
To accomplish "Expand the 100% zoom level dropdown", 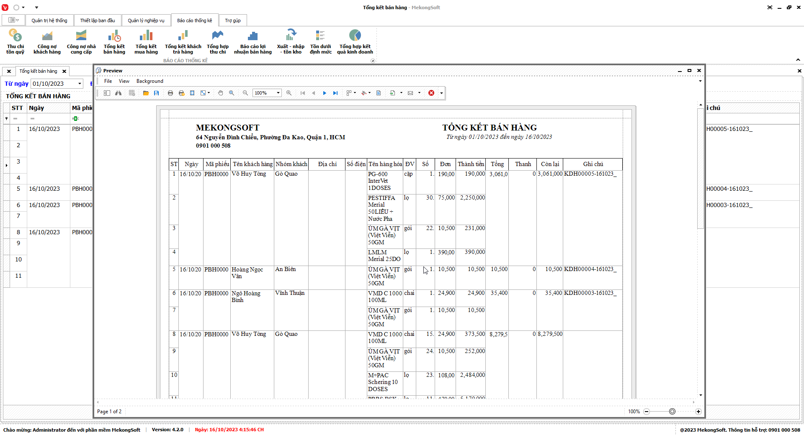I will click(278, 93).
